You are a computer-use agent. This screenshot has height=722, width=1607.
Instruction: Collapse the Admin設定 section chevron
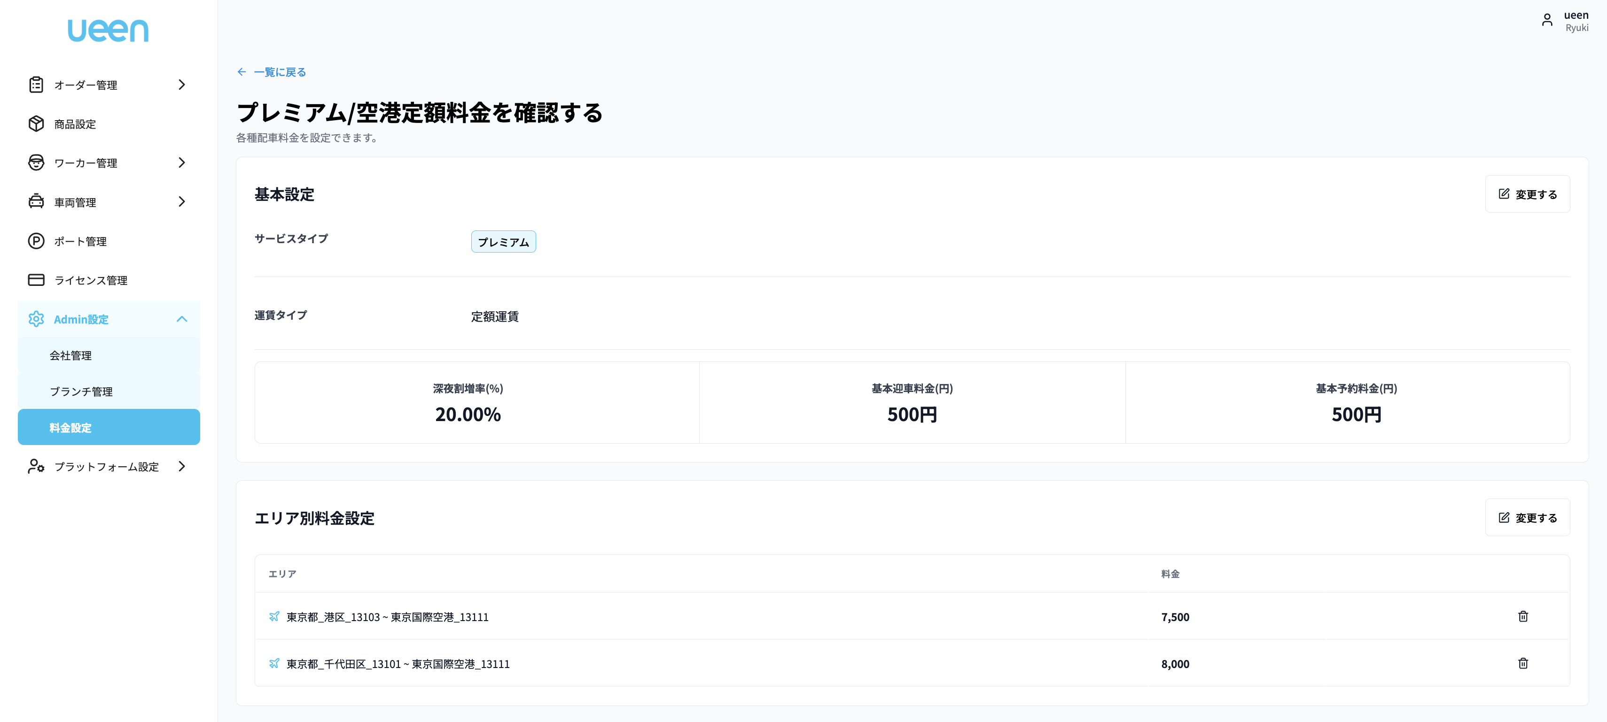[181, 319]
